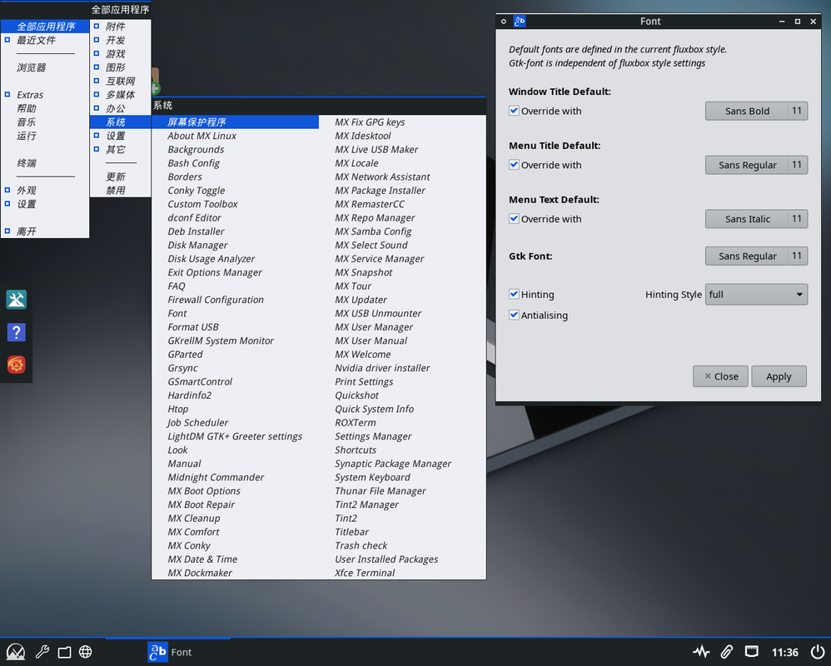Click the stick toggle in Font title bar
This screenshot has width=831, height=666.
coord(504,22)
